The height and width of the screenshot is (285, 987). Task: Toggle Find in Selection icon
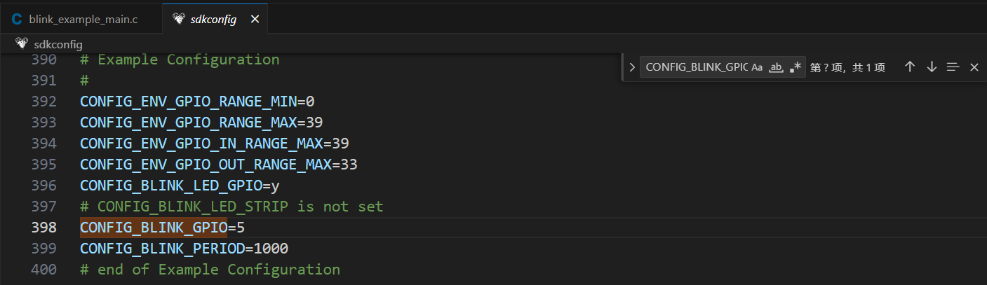pos(953,67)
